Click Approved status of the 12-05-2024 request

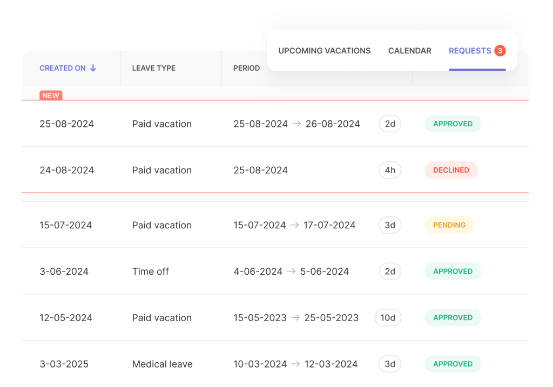[453, 318]
